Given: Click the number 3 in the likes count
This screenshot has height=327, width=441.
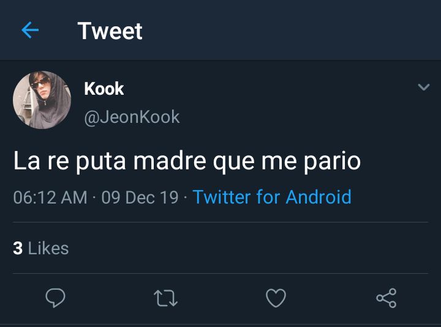Looking at the screenshot, I should click(x=18, y=248).
